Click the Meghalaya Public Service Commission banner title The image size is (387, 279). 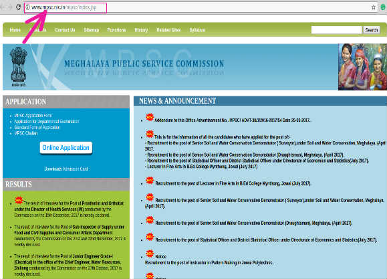pos(144,64)
